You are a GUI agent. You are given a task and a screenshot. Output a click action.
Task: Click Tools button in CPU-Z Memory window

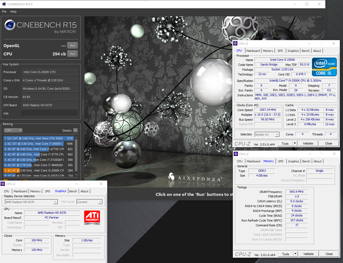(286, 254)
